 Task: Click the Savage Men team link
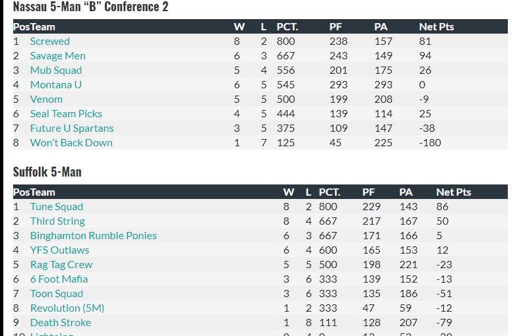[x=57, y=55]
